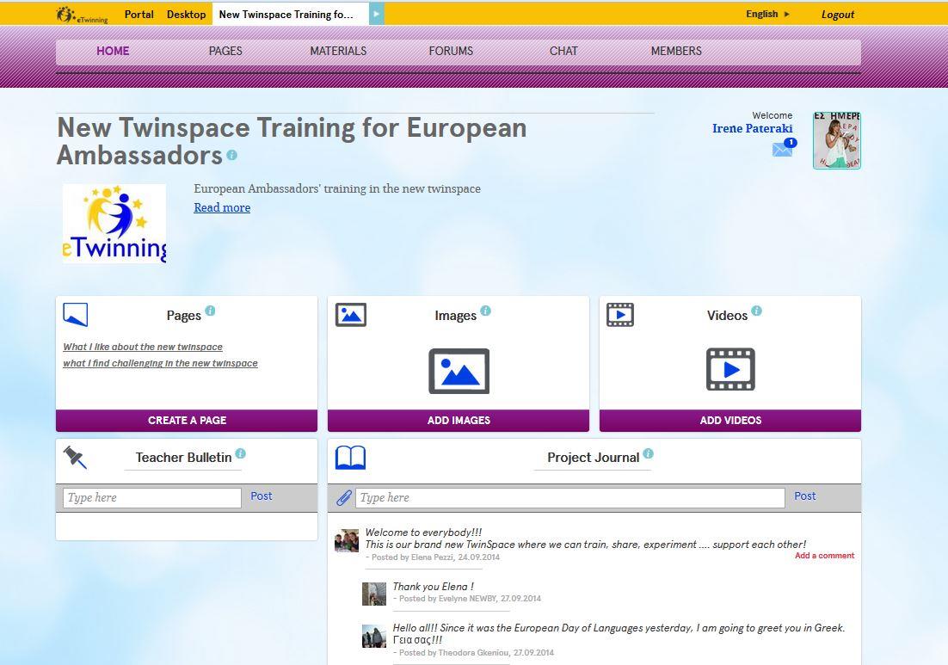Open Irene Pateraki profile link
The width and height of the screenshot is (948, 665).
pos(752,128)
